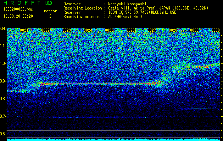Click the A504HB(yagi 4el) antenna text

pyautogui.click(x=125, y=17)
